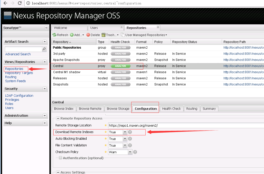This screenshot has width=264, height=174.
Task: Sort by the Policy column header
Action: point(161,42)
